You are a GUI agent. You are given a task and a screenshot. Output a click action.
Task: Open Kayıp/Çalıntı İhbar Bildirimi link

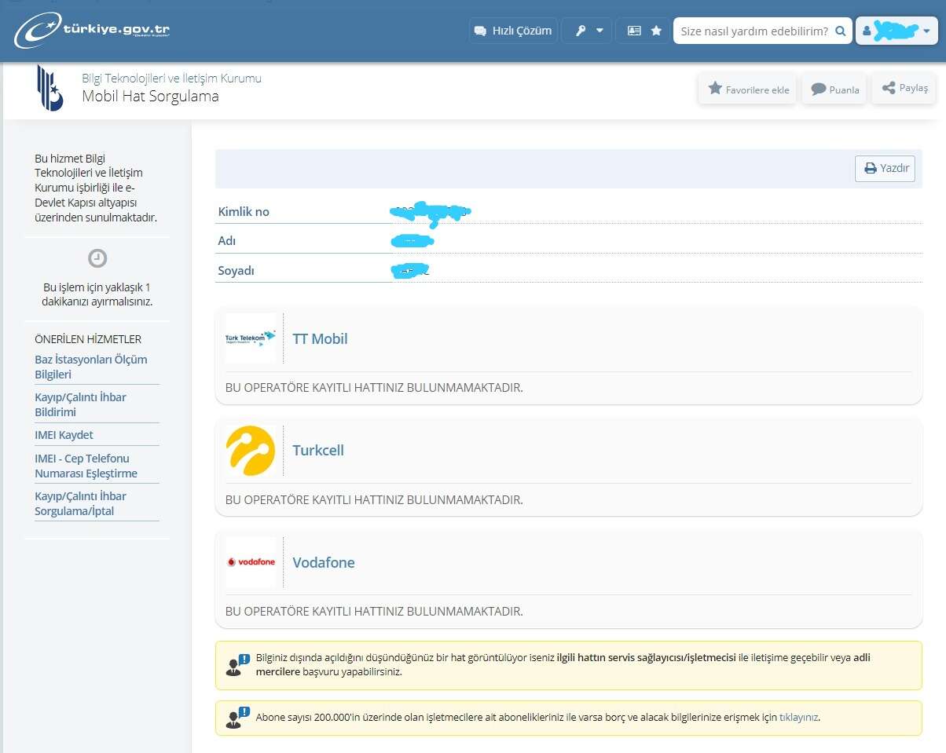pyautogui.click(x=80, y=404)
